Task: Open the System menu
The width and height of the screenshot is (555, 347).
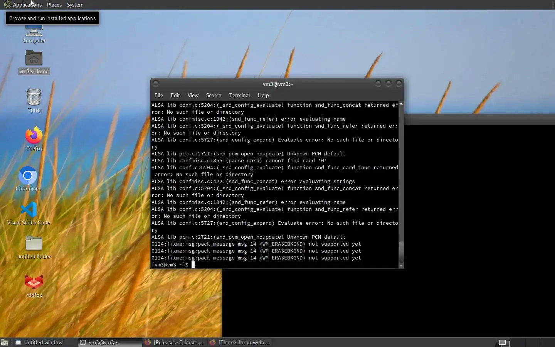Action: (75, 5)
